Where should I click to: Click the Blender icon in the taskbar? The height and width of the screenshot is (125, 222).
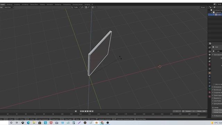point(96,123)
